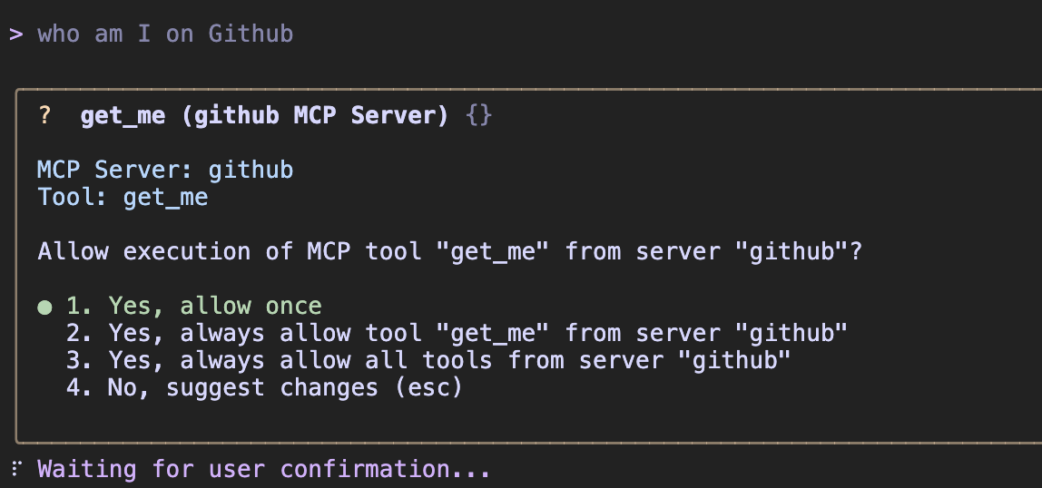Click "Waiting for user confirmation..." status text
The height and width of the screenshot is (488, 1042).
[x=263, y=470]
